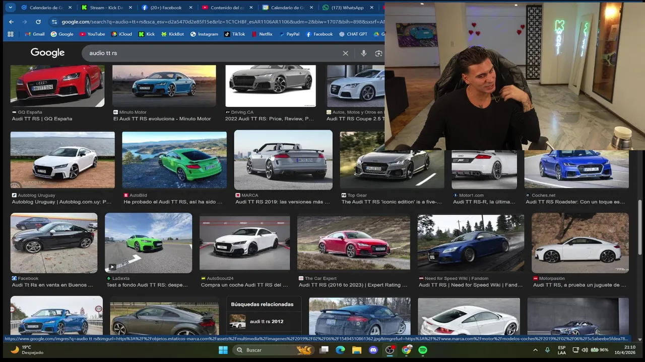645x362 pixels.
Task: Open the Driving.CA grey Audi image
Action: (x=271, y=85)
